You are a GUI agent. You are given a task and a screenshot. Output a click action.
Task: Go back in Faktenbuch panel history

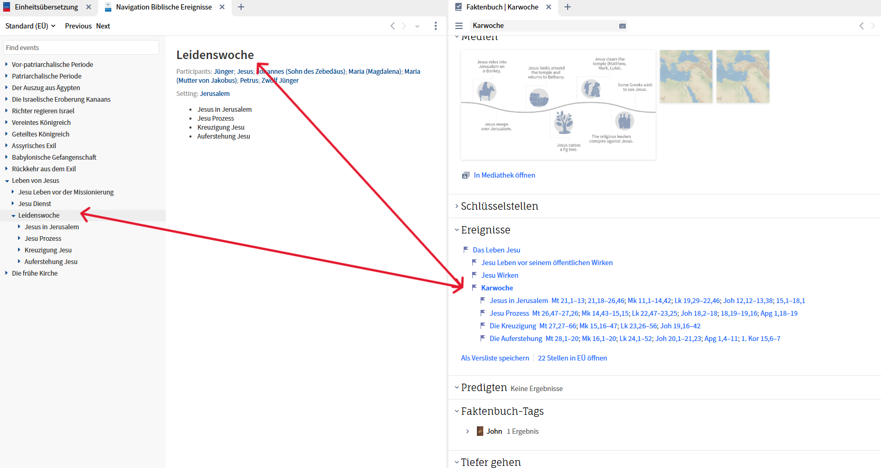pos(861,26)
